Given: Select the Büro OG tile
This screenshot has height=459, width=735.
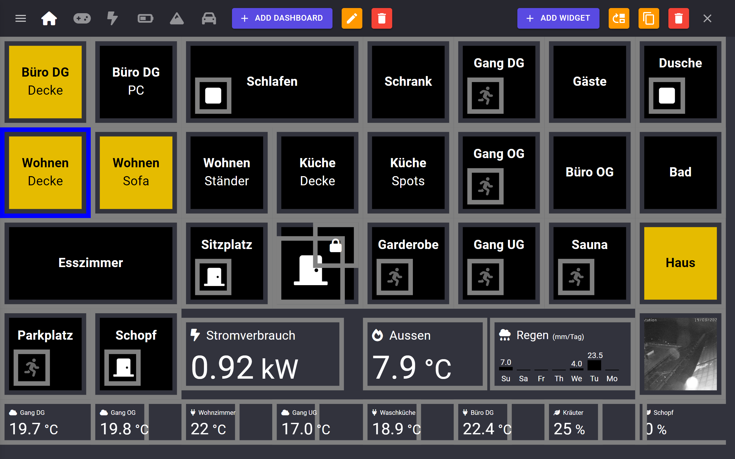Looking at the screenshot, I should click(x=589, y=172).
